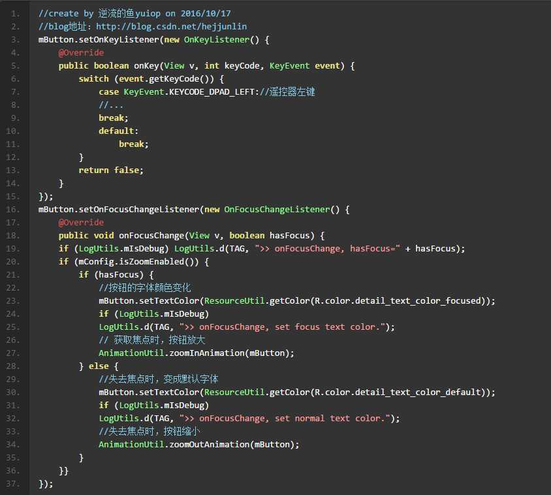Click 'if (LogUtils.mIsDebug)' on line 24

point(154,314)
